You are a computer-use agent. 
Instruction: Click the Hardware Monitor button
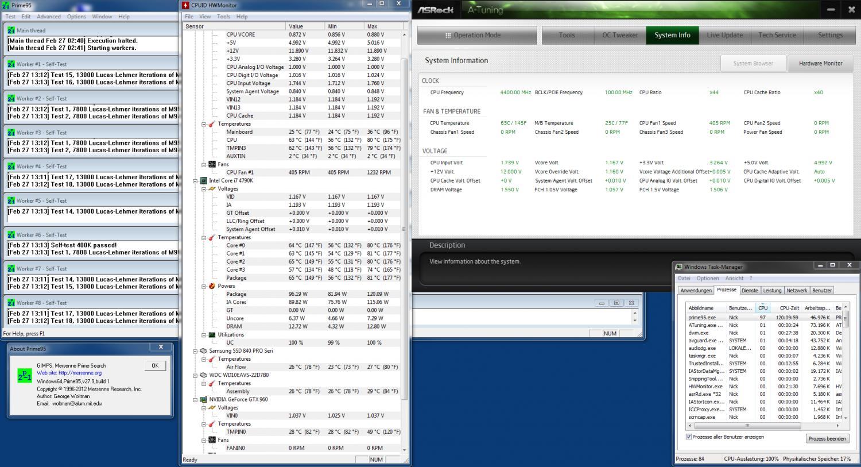821,63
